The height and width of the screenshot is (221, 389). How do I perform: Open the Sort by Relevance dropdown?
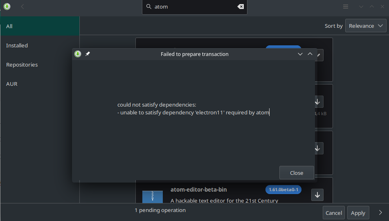(x=366, y=26)
